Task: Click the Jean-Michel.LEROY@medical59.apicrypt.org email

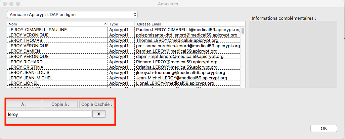Action: [181, 78]
